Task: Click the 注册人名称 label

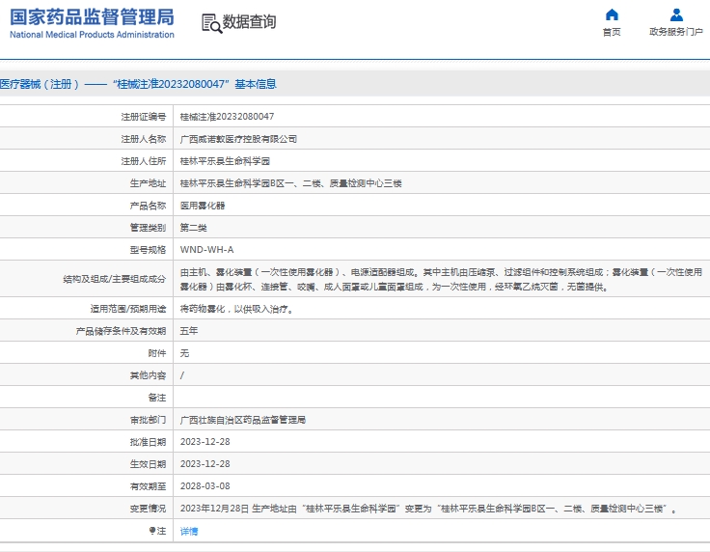Action: click(x=144, y=139)
